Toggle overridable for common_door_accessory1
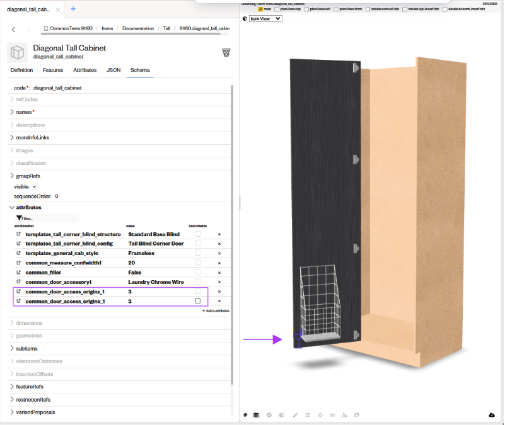The width and height of the screenshot is (505, 425). pyautogui.click(x=198, y=281)
